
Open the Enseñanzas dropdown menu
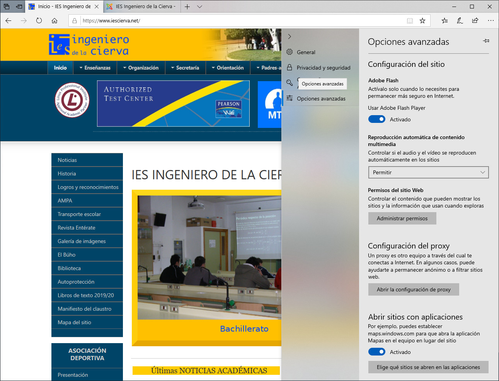click(x=95, y=68)
